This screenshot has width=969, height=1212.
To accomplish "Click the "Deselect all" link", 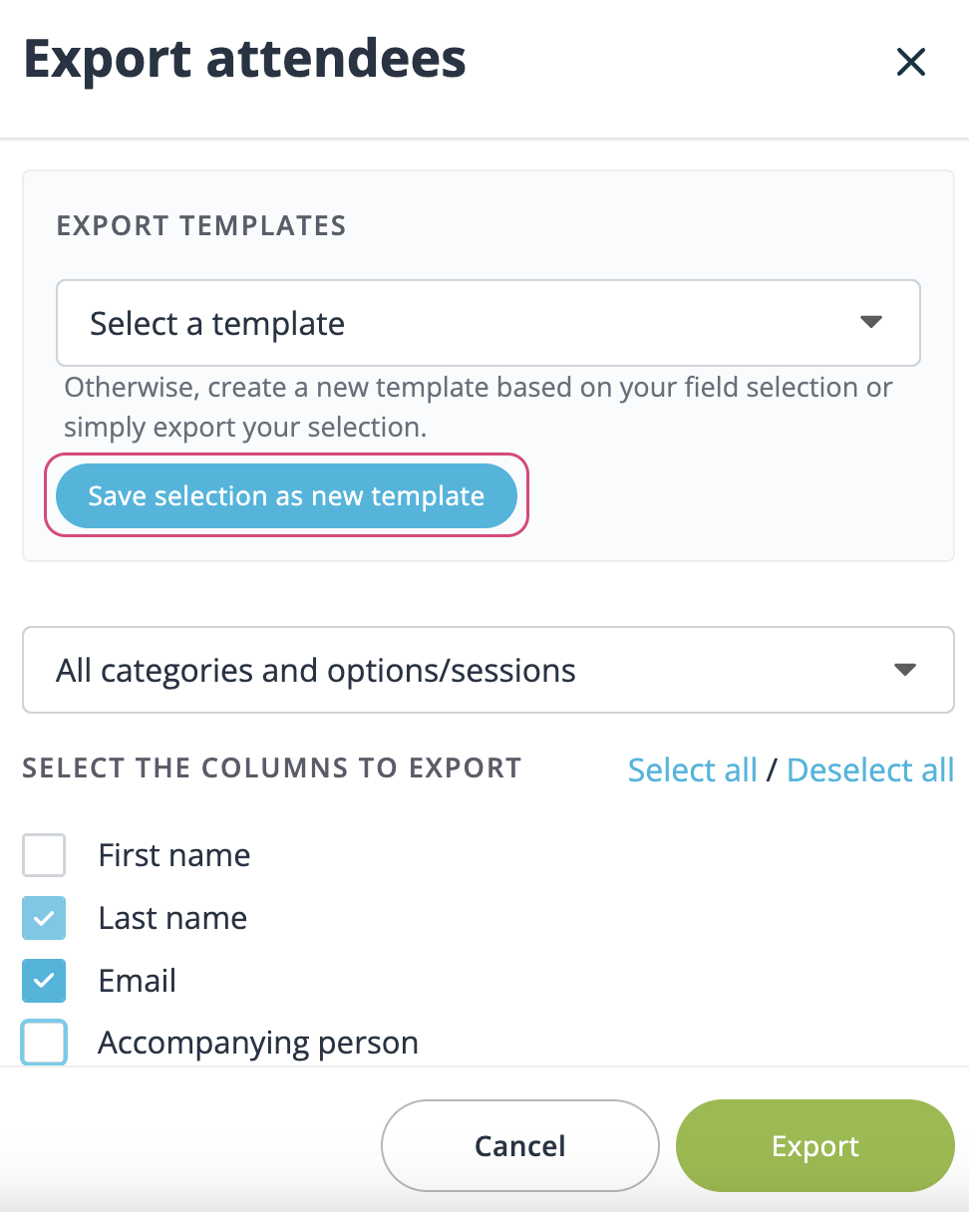I will [869, 769].
